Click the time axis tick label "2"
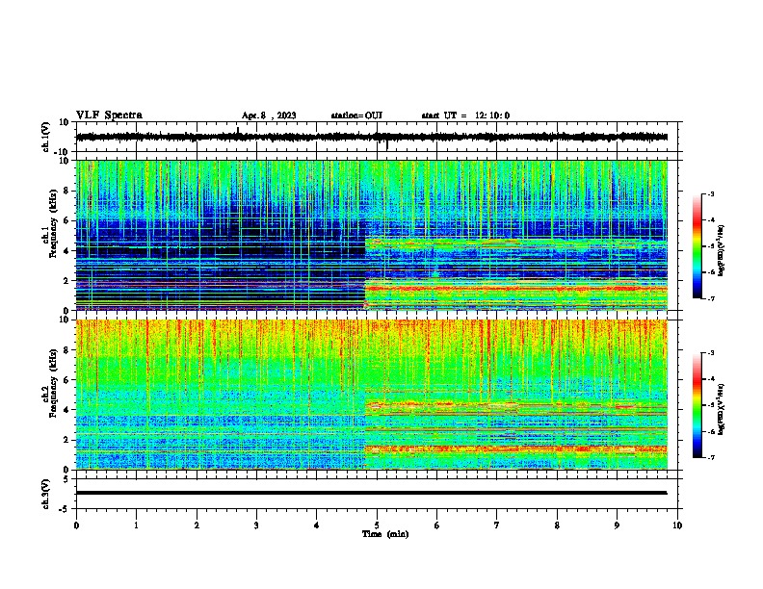The image size is (763, 589). [x=197, y=525]
